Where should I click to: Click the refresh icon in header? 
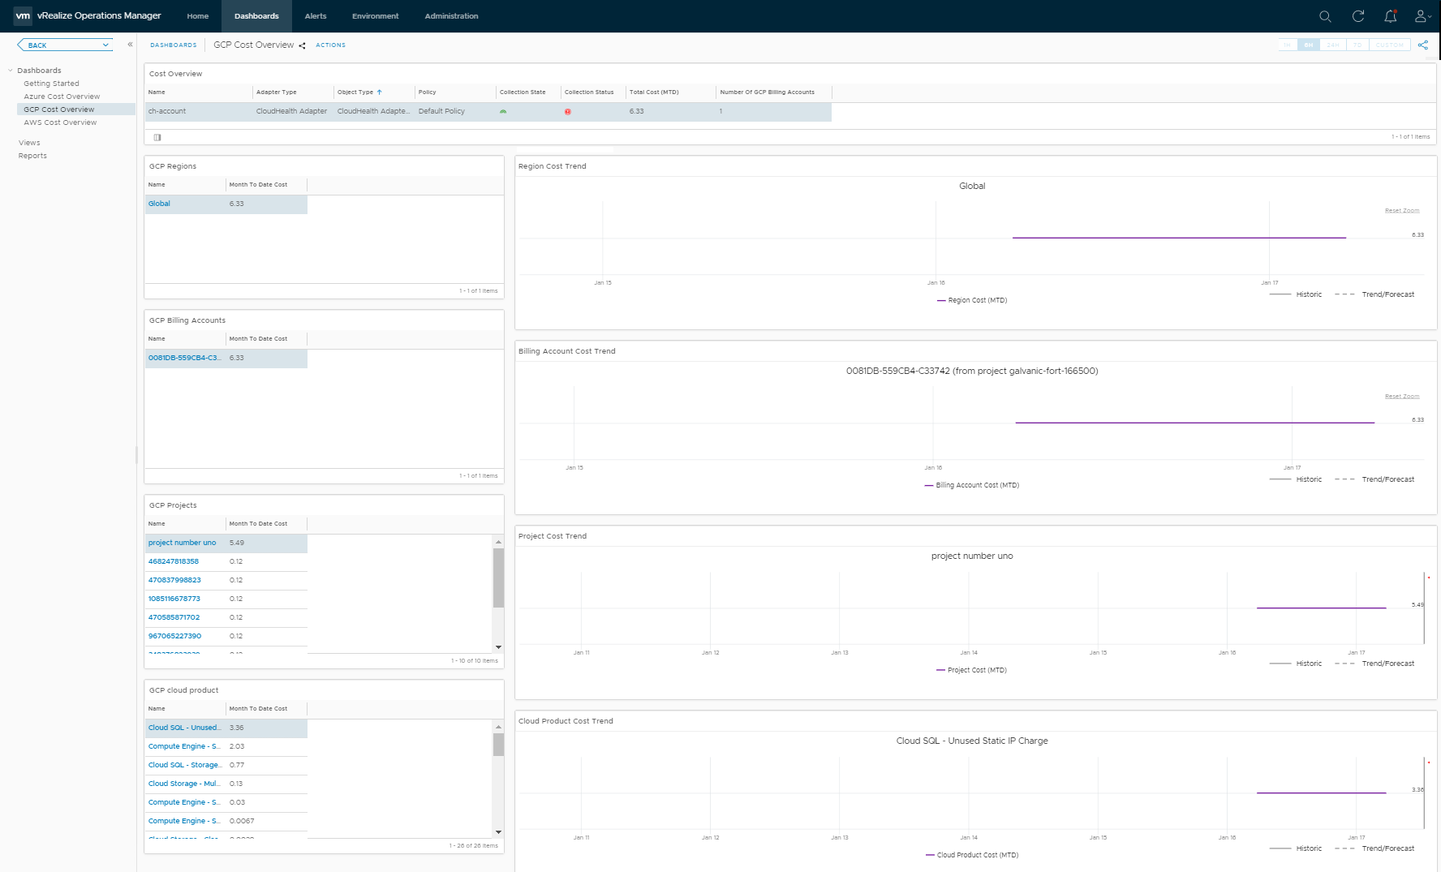point(1357,16)
